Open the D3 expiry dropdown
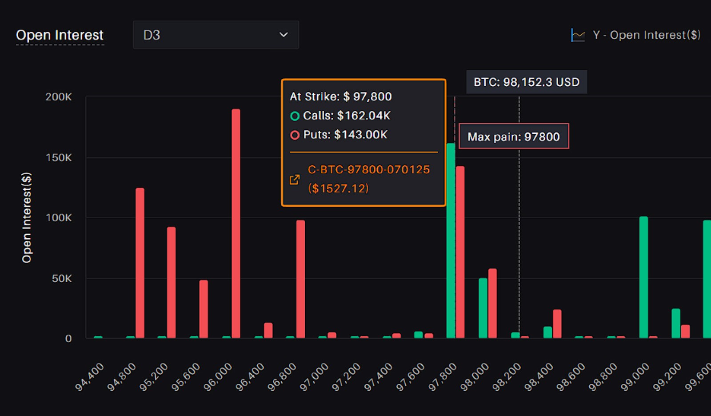711x416 pixels. pos(216,35)
